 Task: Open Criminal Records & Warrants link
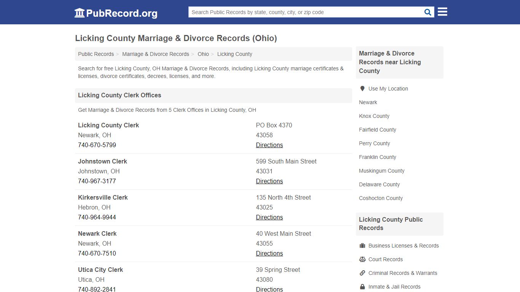coord(403,273)
